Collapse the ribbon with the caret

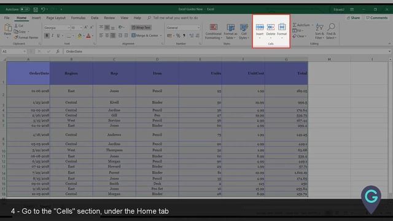click(389, 44)
